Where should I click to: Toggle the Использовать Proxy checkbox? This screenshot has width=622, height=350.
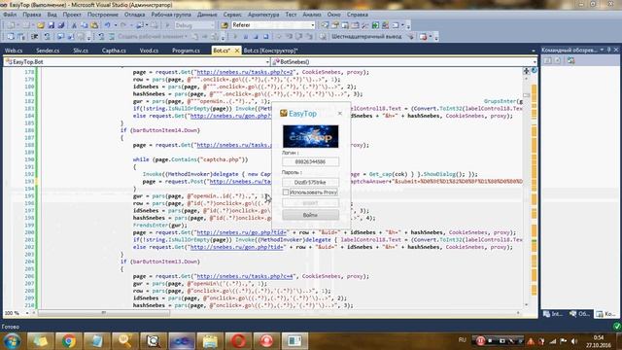(286, 192)
